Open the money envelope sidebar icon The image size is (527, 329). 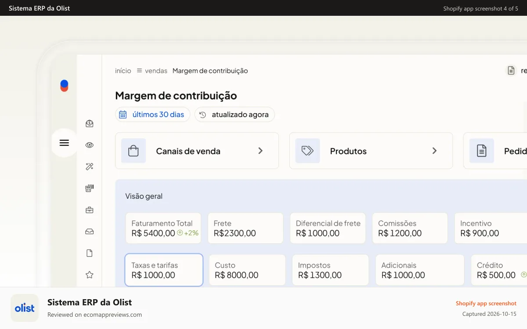point(90,124)
